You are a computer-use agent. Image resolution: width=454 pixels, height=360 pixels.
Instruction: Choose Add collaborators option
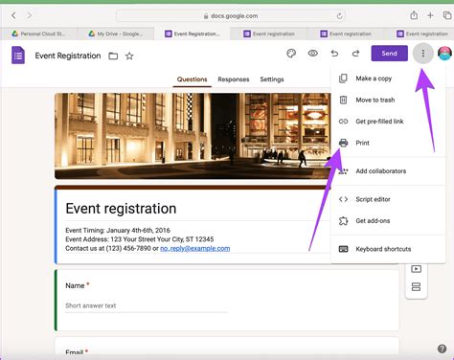pos(388,171)
